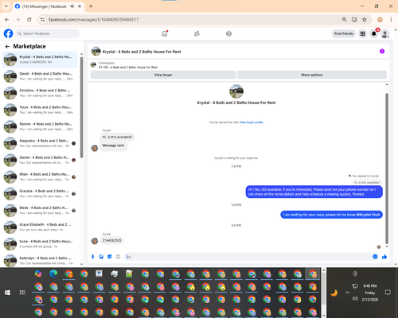View site information icon in address bar
The image size is (398, 318).
click(x=42, y=20)
